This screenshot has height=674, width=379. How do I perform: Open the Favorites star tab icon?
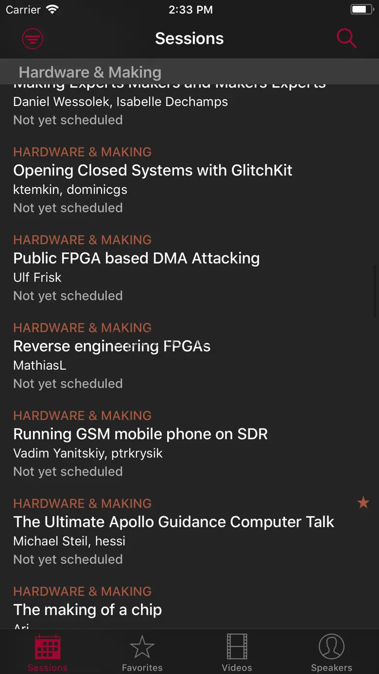pyautogui.click(x=142, y=648)
